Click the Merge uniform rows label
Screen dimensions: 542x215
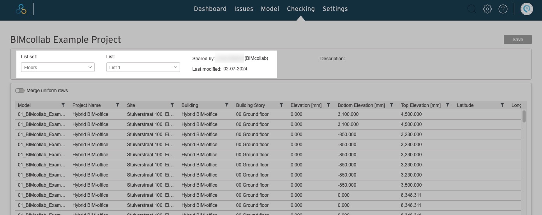[47, 91]
